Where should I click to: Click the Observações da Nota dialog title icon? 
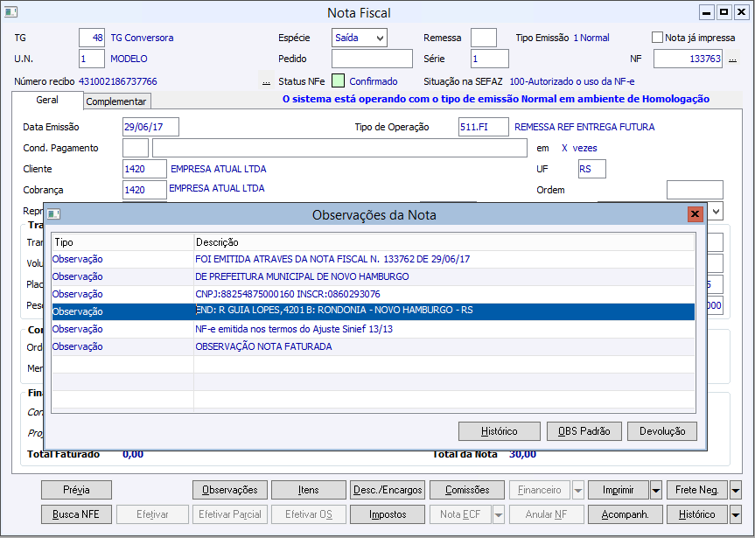[x=54, y=213]
